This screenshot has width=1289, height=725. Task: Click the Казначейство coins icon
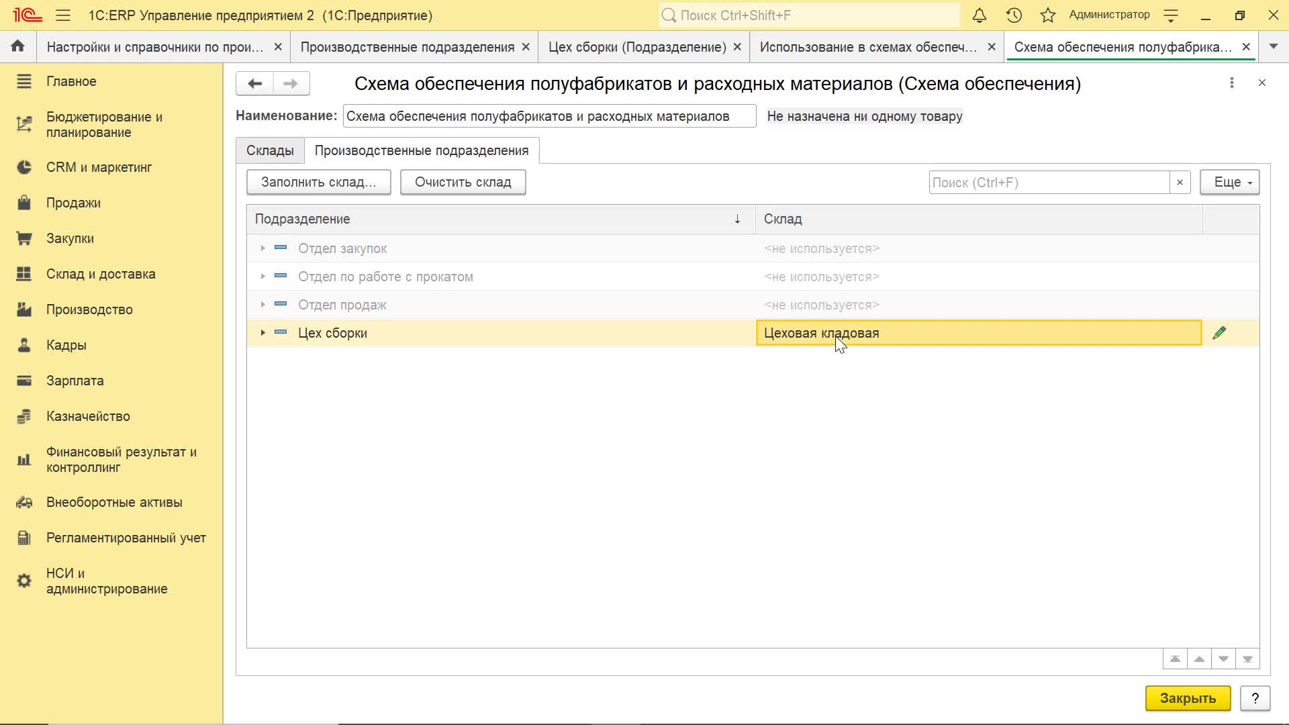tap(24, 416)
